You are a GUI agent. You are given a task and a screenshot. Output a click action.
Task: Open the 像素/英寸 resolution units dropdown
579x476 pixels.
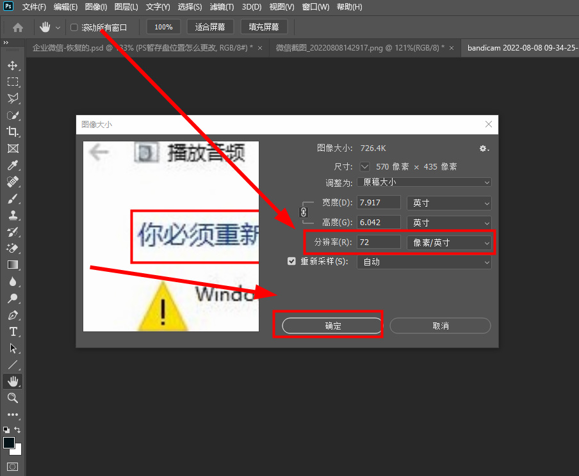(449, 242)
